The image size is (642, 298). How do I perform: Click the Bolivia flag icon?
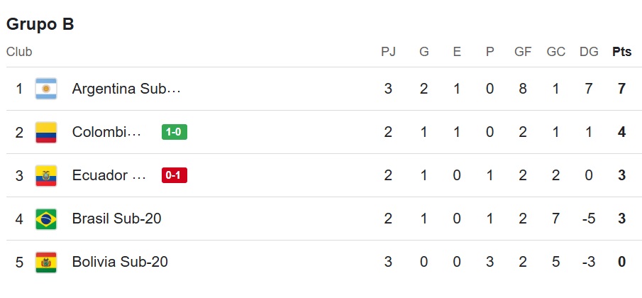46,262
